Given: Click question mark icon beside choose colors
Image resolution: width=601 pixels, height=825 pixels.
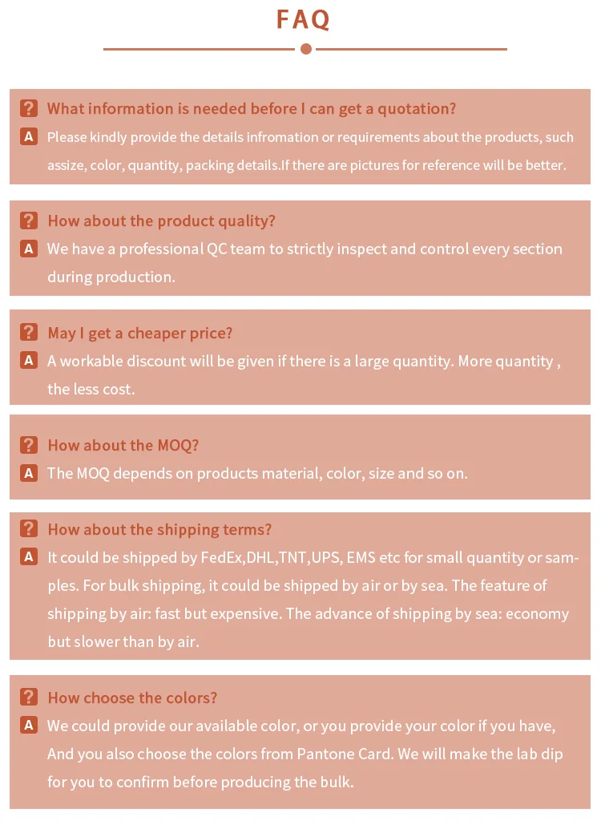Looking at the screenshot, I should 29,698.
